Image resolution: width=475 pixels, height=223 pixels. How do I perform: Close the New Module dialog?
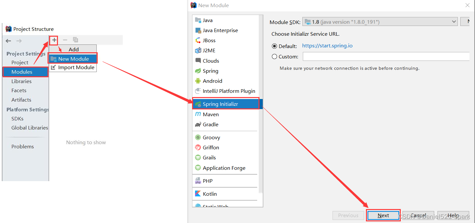point(468,5)
